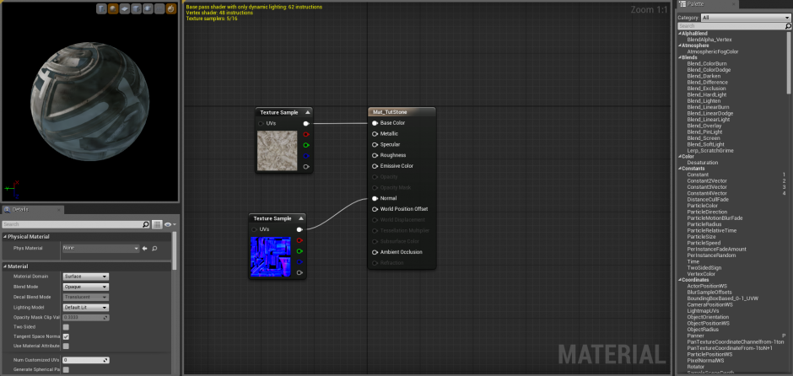Click the green output pin of the lower Texture Sample

[x=299, y=251]
